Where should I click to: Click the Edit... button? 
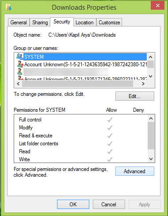pos(135,96)
